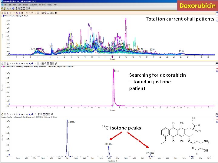Click the PeakView app icon in menu bar
218x163 pixels.
2,5
